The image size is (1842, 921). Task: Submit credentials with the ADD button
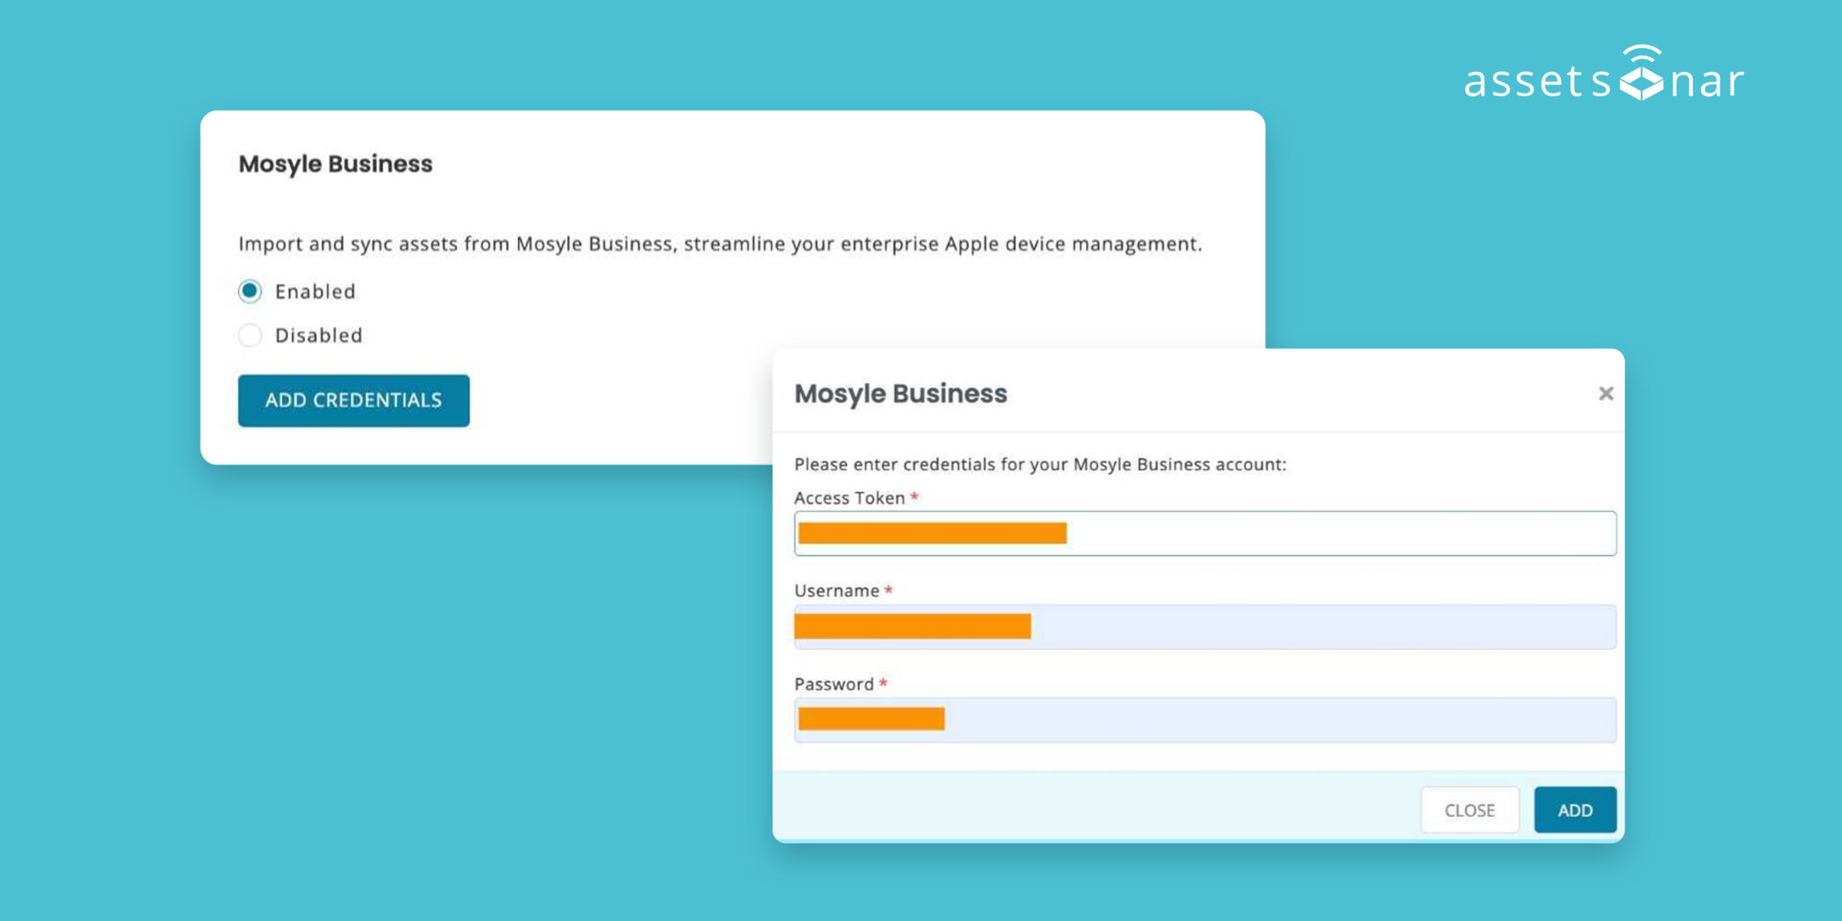coord(1574,809)
